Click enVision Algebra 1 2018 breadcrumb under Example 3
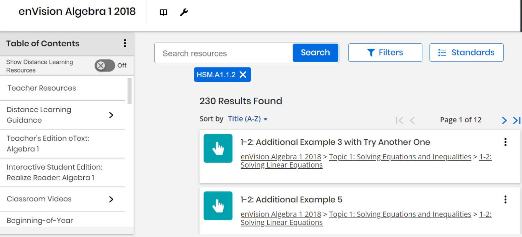This screenshot has width=522, height=237. click(x=281, y=157)
